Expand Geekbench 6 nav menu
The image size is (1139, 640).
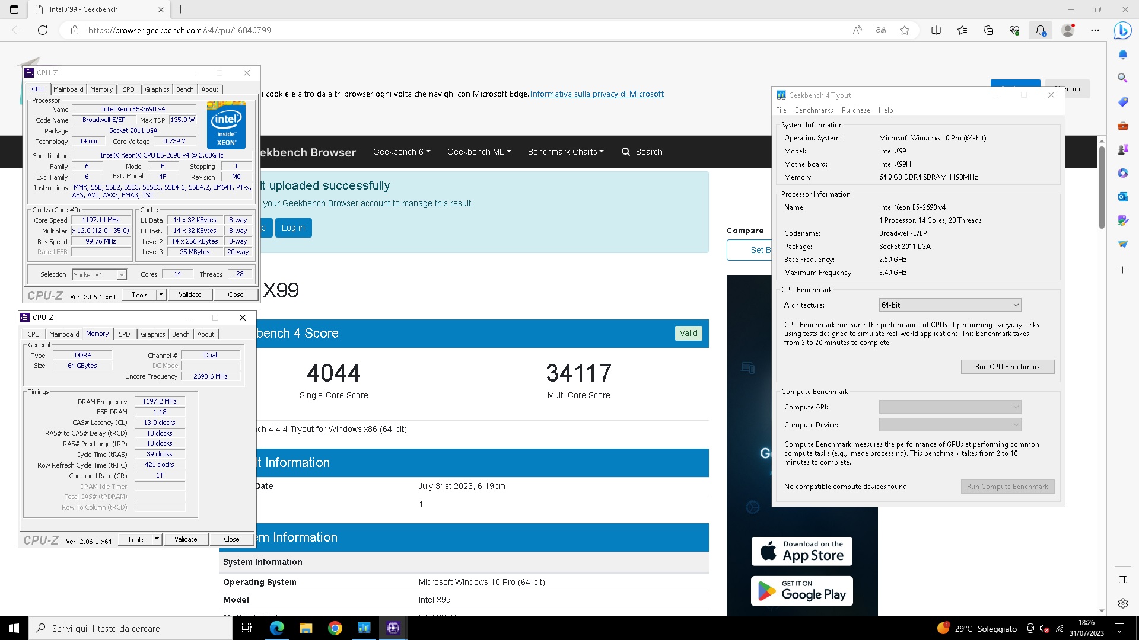coord(402,152)
